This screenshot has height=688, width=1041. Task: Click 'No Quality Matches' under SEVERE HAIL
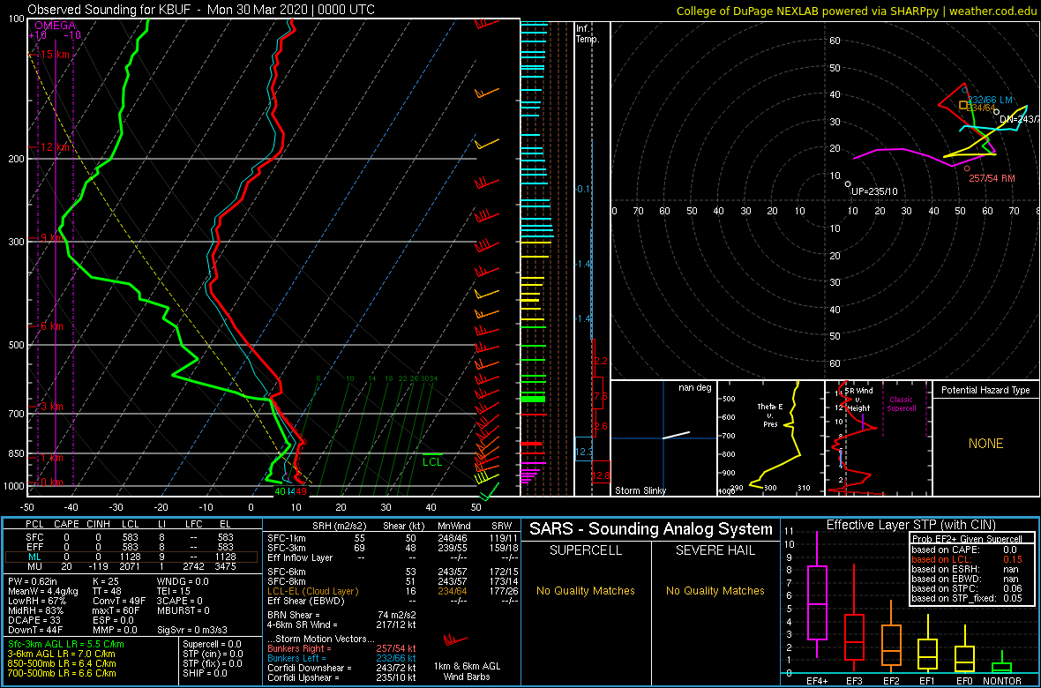coord(715,590)
